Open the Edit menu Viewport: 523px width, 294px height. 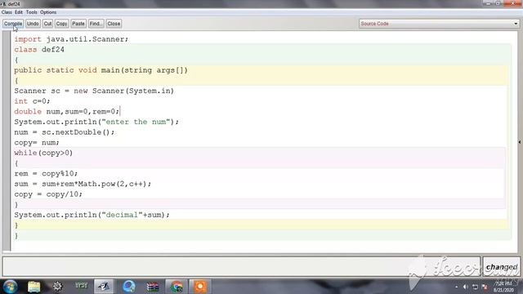(x=19, y=12)
